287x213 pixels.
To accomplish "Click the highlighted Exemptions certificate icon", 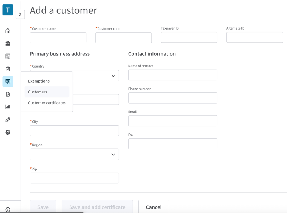I will (8, 81).
